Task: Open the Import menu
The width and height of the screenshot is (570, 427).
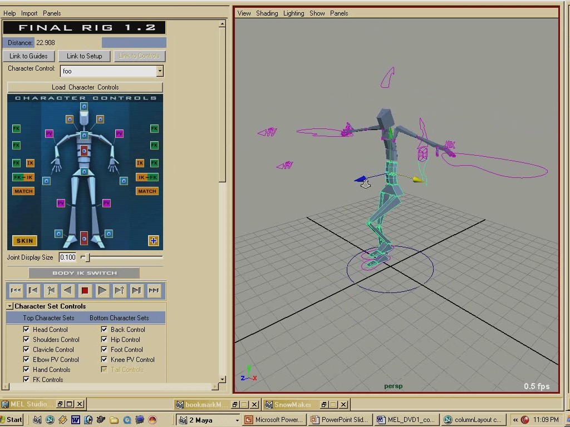Action: click(29, 13)
